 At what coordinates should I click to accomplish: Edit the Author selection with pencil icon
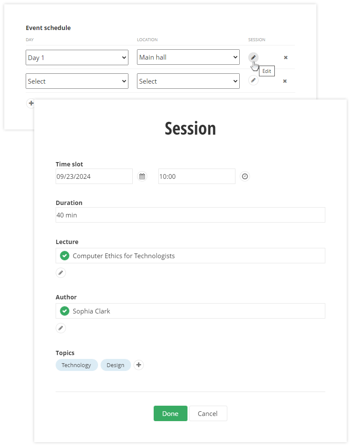click(61, 328)
